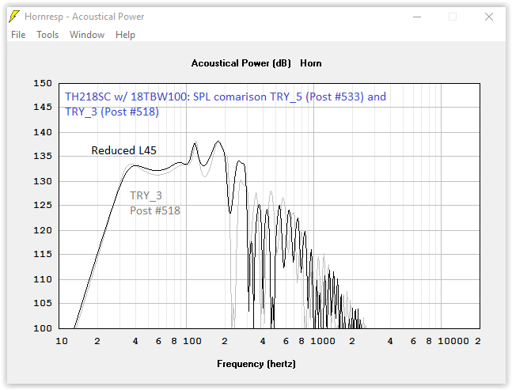This screenshot has height=390, width=512.
Task: Click the 100 value at bottom of vertical axis
Action: tap(43, 328)
